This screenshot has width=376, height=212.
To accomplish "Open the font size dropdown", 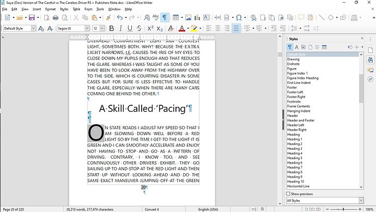I will click(102, 28).
